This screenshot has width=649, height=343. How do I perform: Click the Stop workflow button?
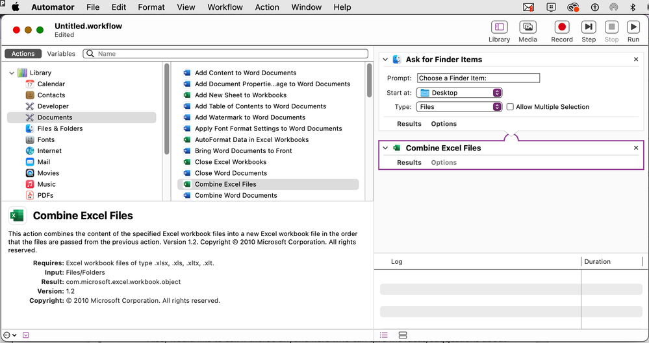611,31
